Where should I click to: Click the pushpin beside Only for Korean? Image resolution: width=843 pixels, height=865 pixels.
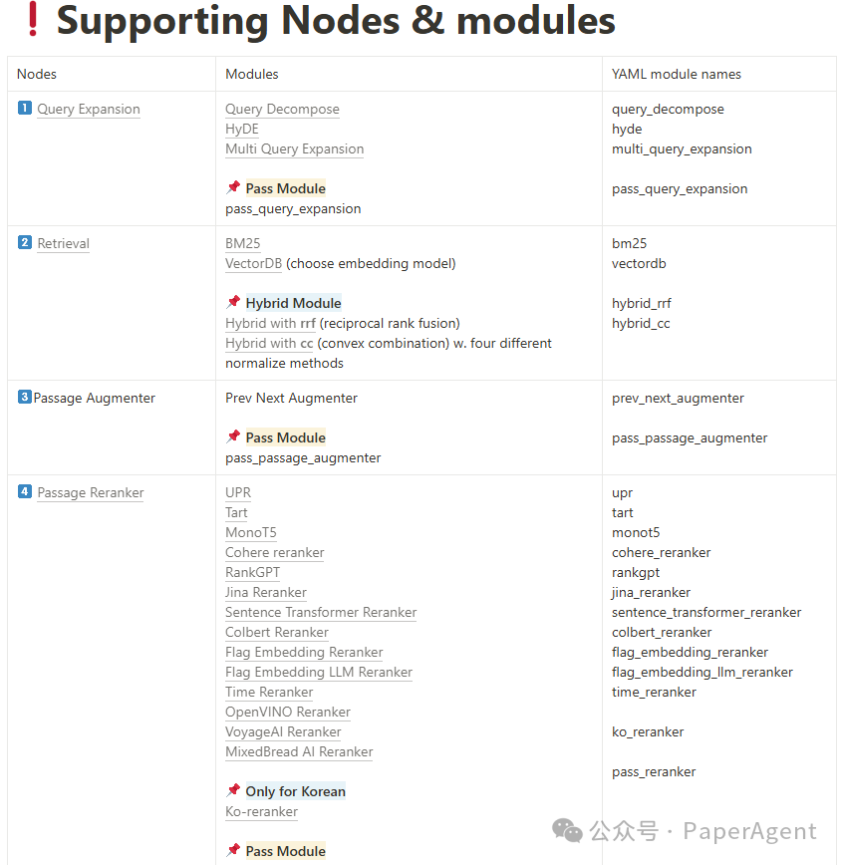[x=233, y=790]
